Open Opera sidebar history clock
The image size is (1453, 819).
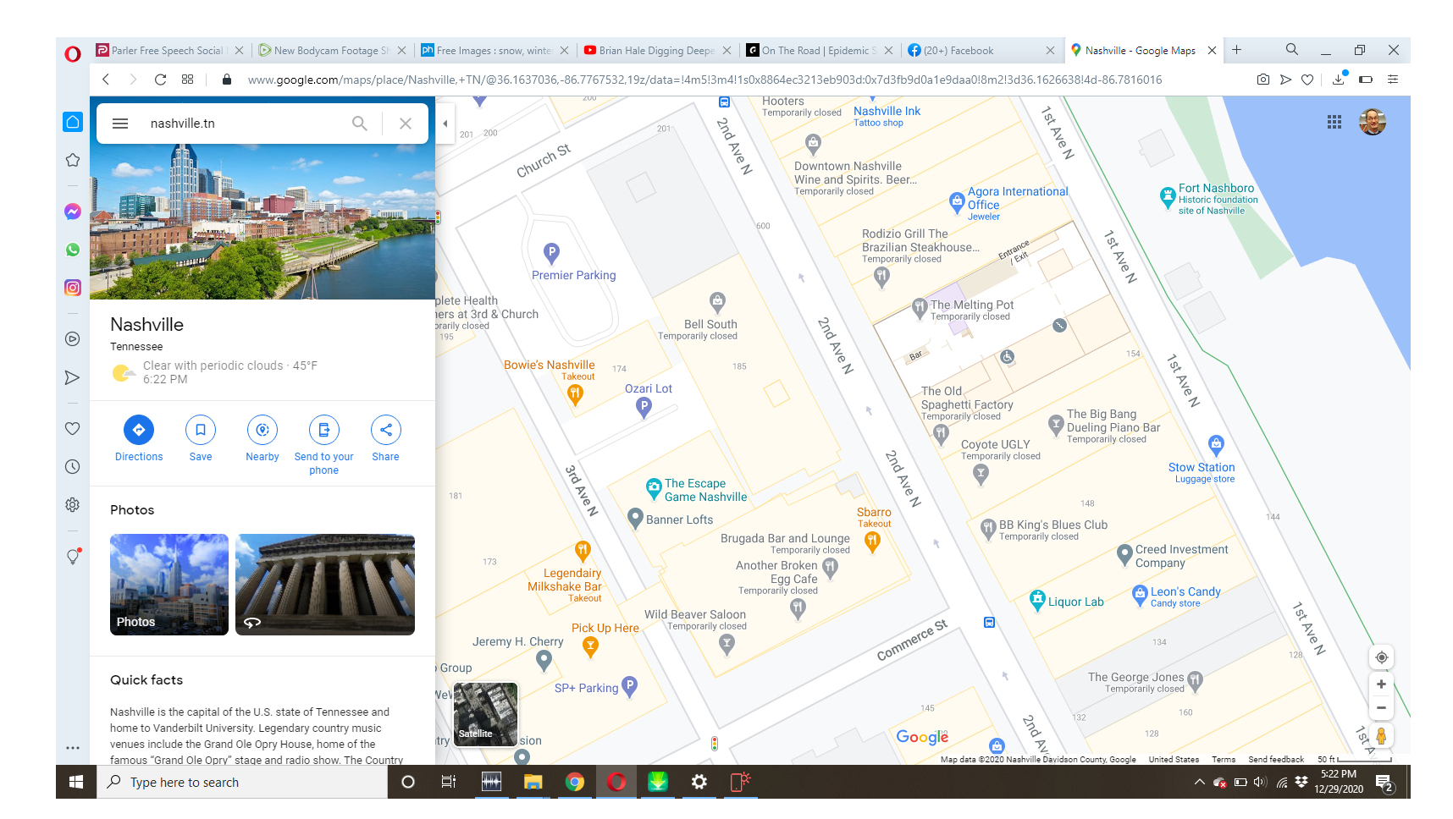point(73,466)
